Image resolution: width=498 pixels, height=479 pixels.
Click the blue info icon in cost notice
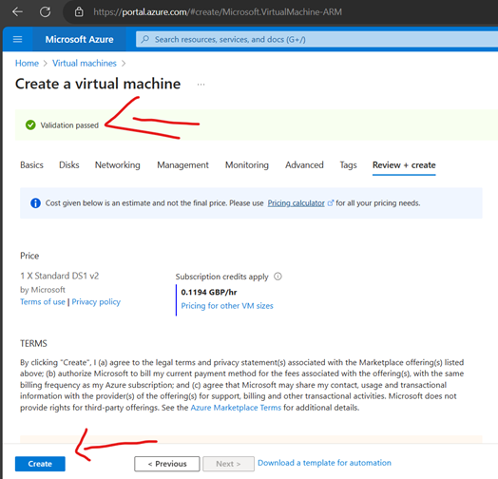pos(35,203)
